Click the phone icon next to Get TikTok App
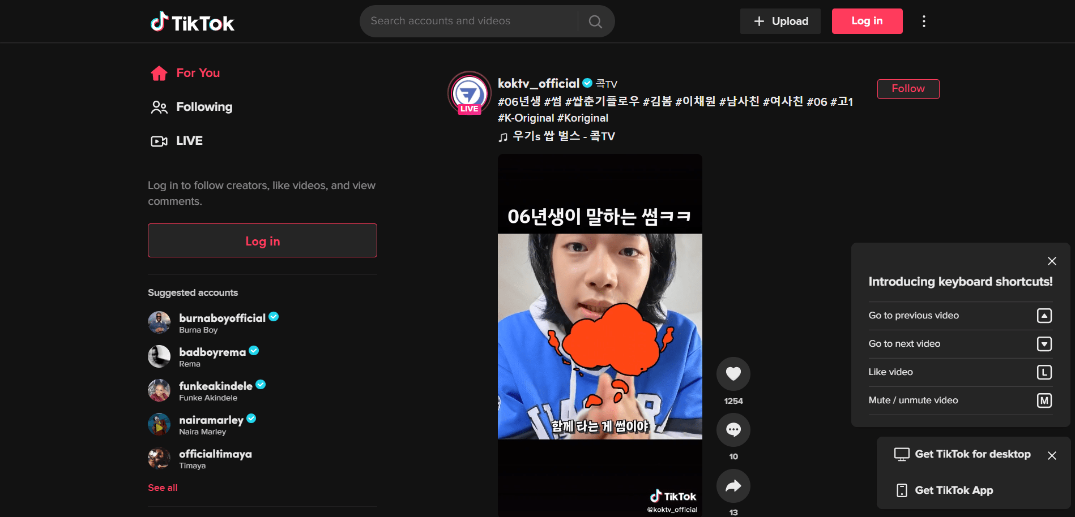This screenshot has height=517, width=1075. tap(902, 490)
